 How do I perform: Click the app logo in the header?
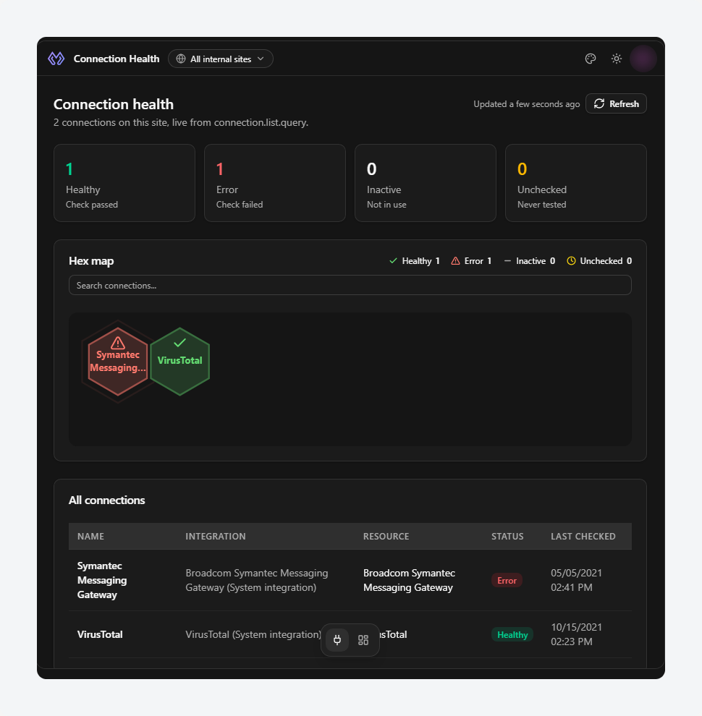coord(56,59)
